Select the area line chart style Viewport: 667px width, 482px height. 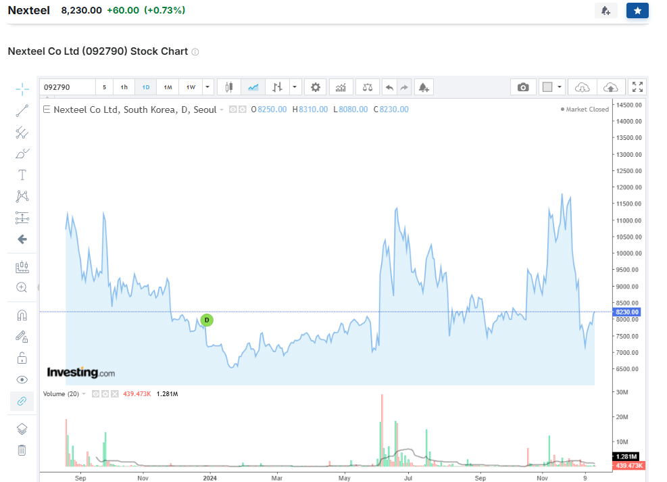[253, 87]
